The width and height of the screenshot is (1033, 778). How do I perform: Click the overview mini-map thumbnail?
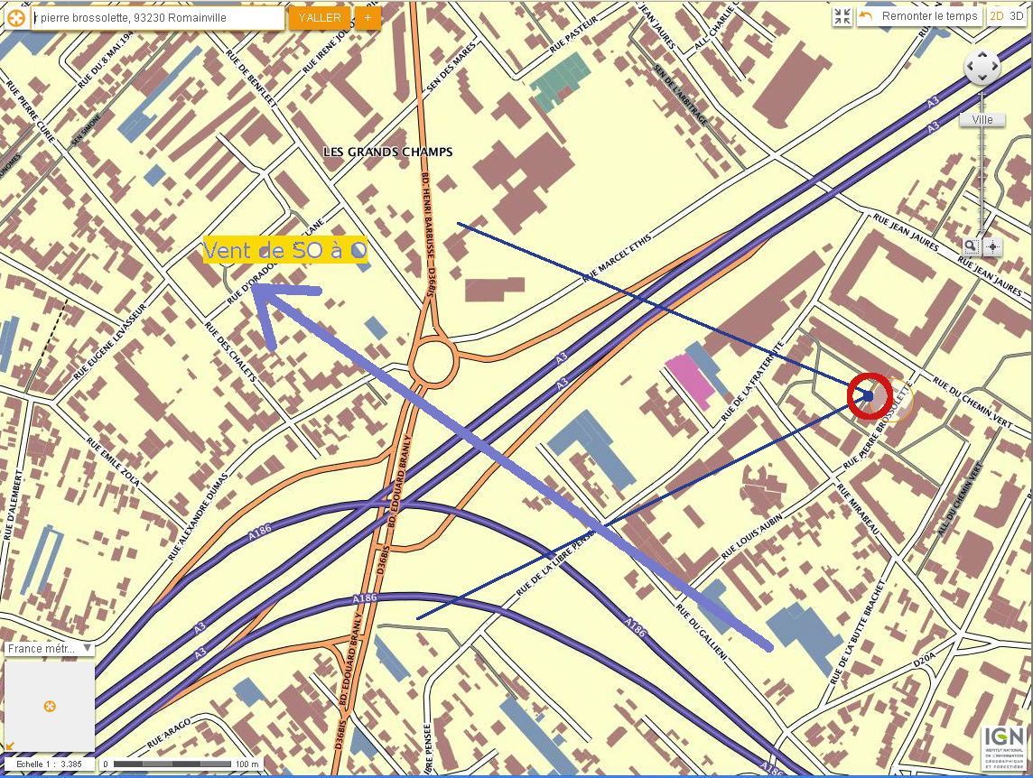(50, 705)
